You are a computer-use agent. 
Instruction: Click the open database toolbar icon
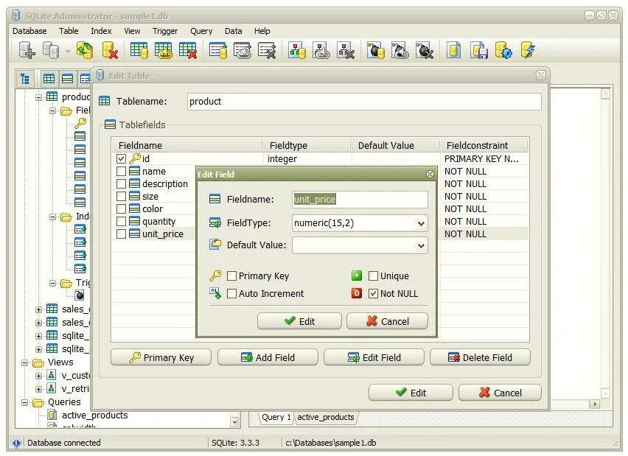(51, 50)
